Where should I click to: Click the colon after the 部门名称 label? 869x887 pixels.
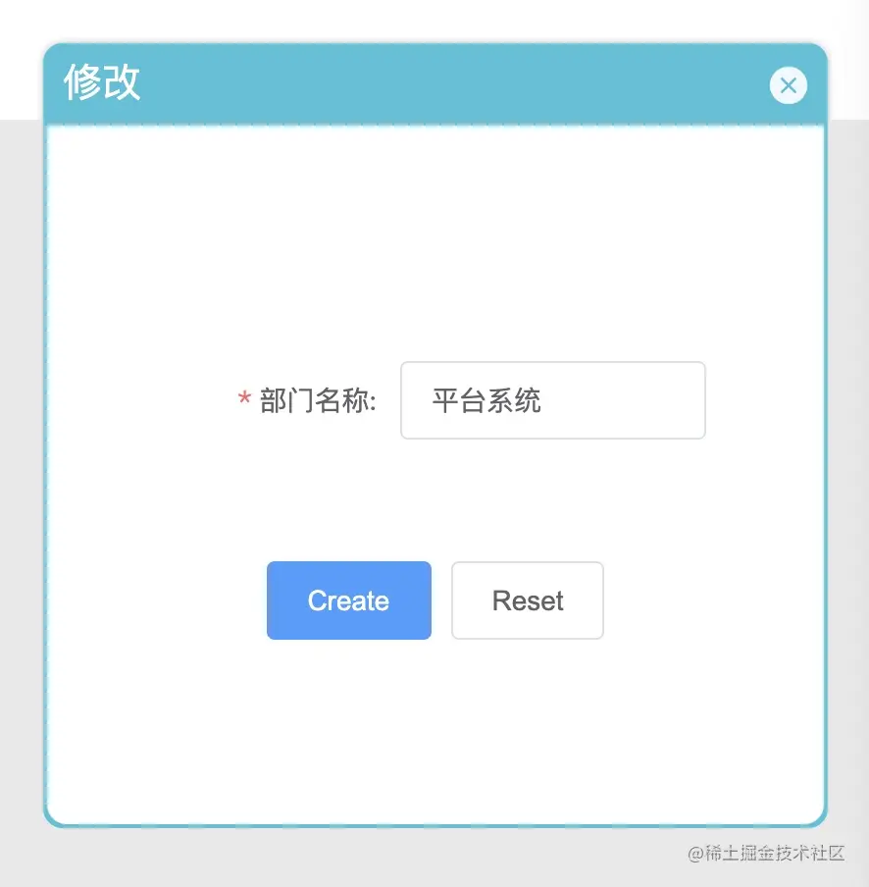click(x=373, y=401)
